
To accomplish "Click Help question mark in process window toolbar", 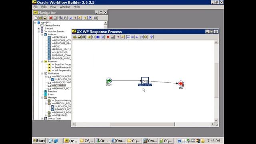I will click(151, 37).
